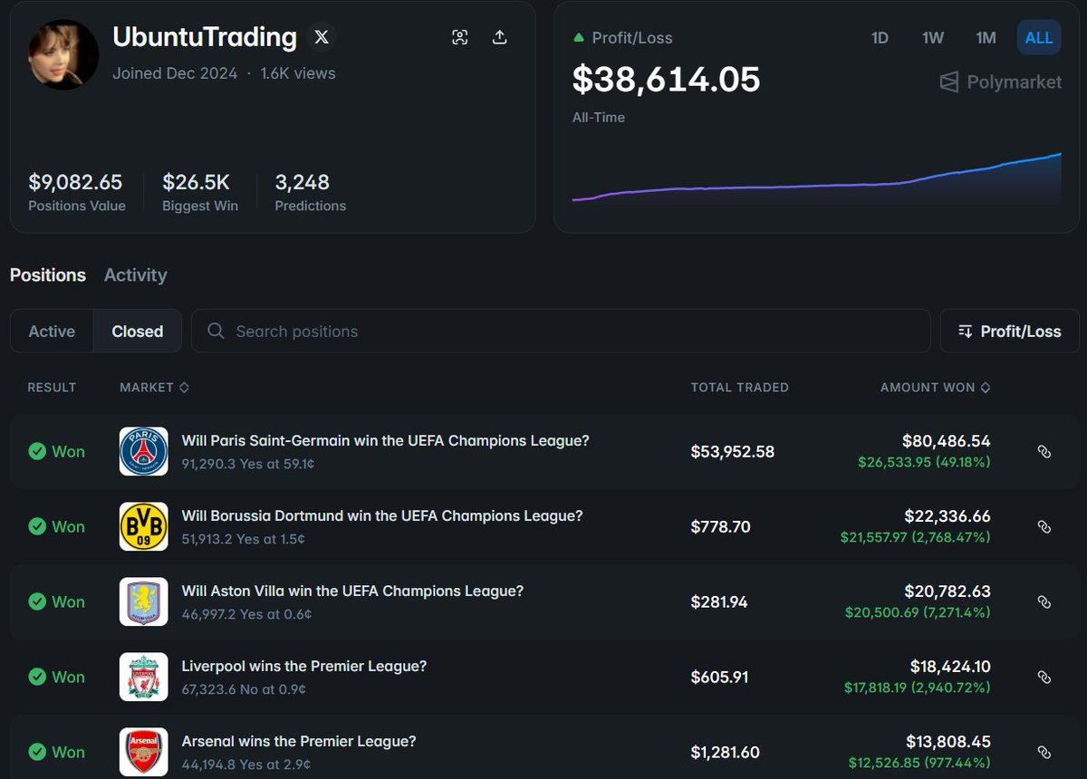Show Active positions
1087x779 pixels.
(x=52, y=332)
